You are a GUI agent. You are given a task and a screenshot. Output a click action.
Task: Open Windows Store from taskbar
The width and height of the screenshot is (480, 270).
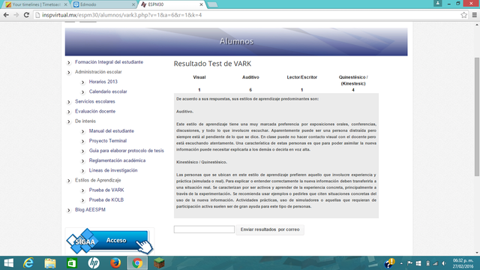[x=72, y=263]
